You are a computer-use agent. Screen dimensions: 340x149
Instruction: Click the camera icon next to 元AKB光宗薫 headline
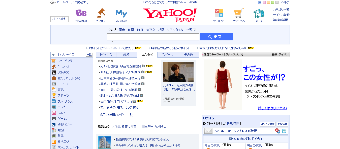pyautogui.click(x=143, y=66)
